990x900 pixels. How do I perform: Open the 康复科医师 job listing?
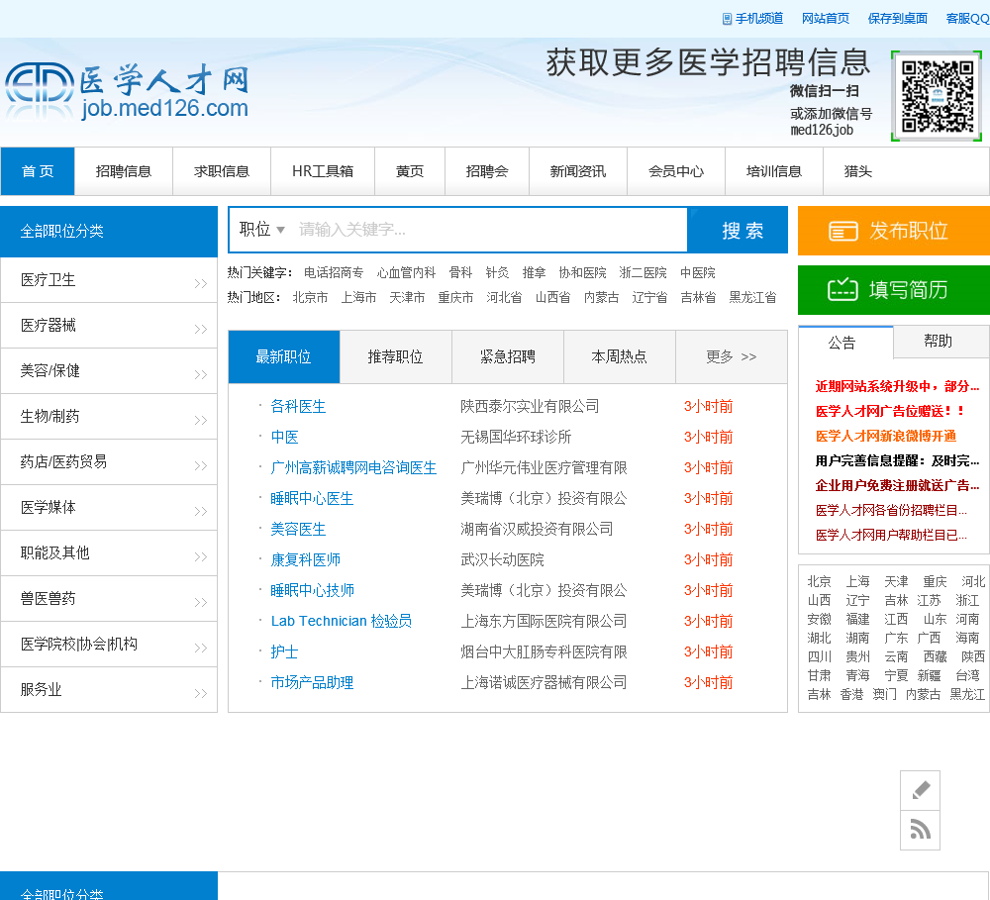coord(306,559)
